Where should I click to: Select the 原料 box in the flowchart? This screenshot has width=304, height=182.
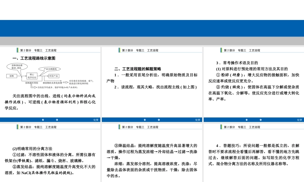coord(12,76)
